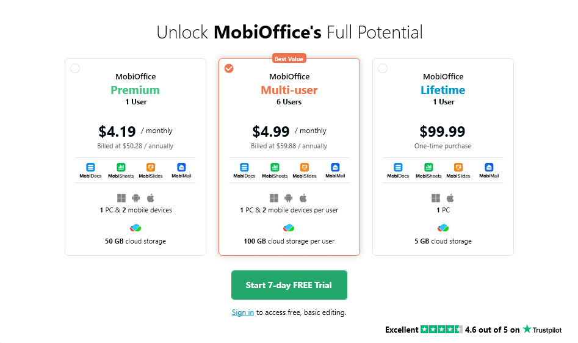Select the Premium plan radio button
The height and width of the screenshot is (343, 578).
pos(75,68)
